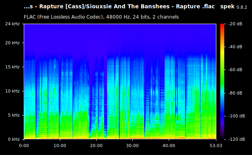This screenshot has height=155, width=252.
Task: Click the 0 kHz frequency axis label
Action: click(x=14, y=139)
